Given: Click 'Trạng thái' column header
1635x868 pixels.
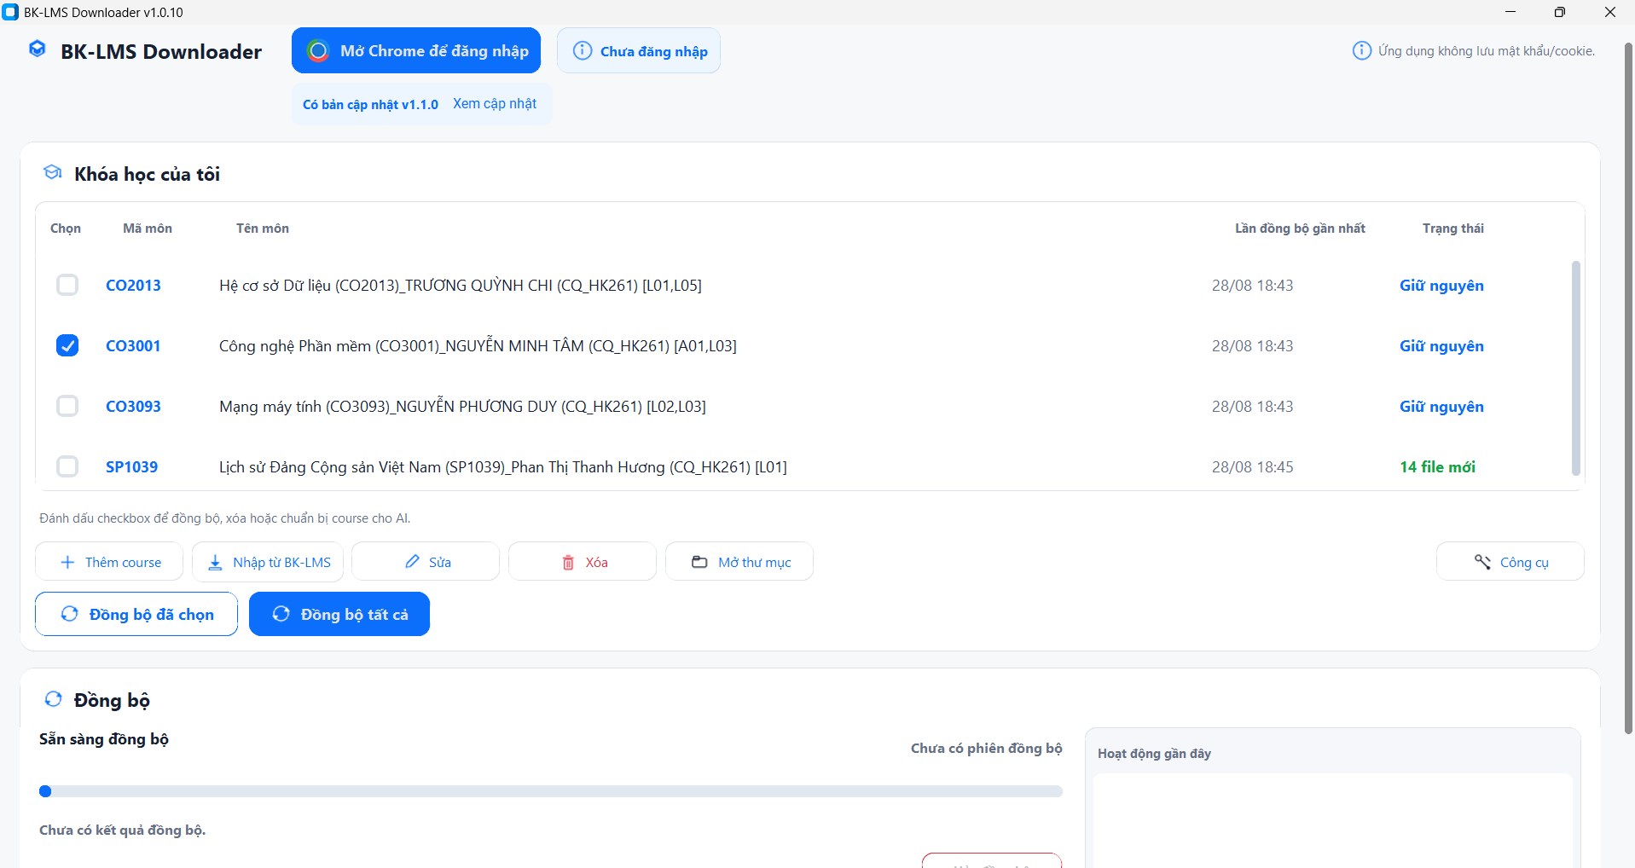Looking at the screenshot, I should coord(1453,228).
